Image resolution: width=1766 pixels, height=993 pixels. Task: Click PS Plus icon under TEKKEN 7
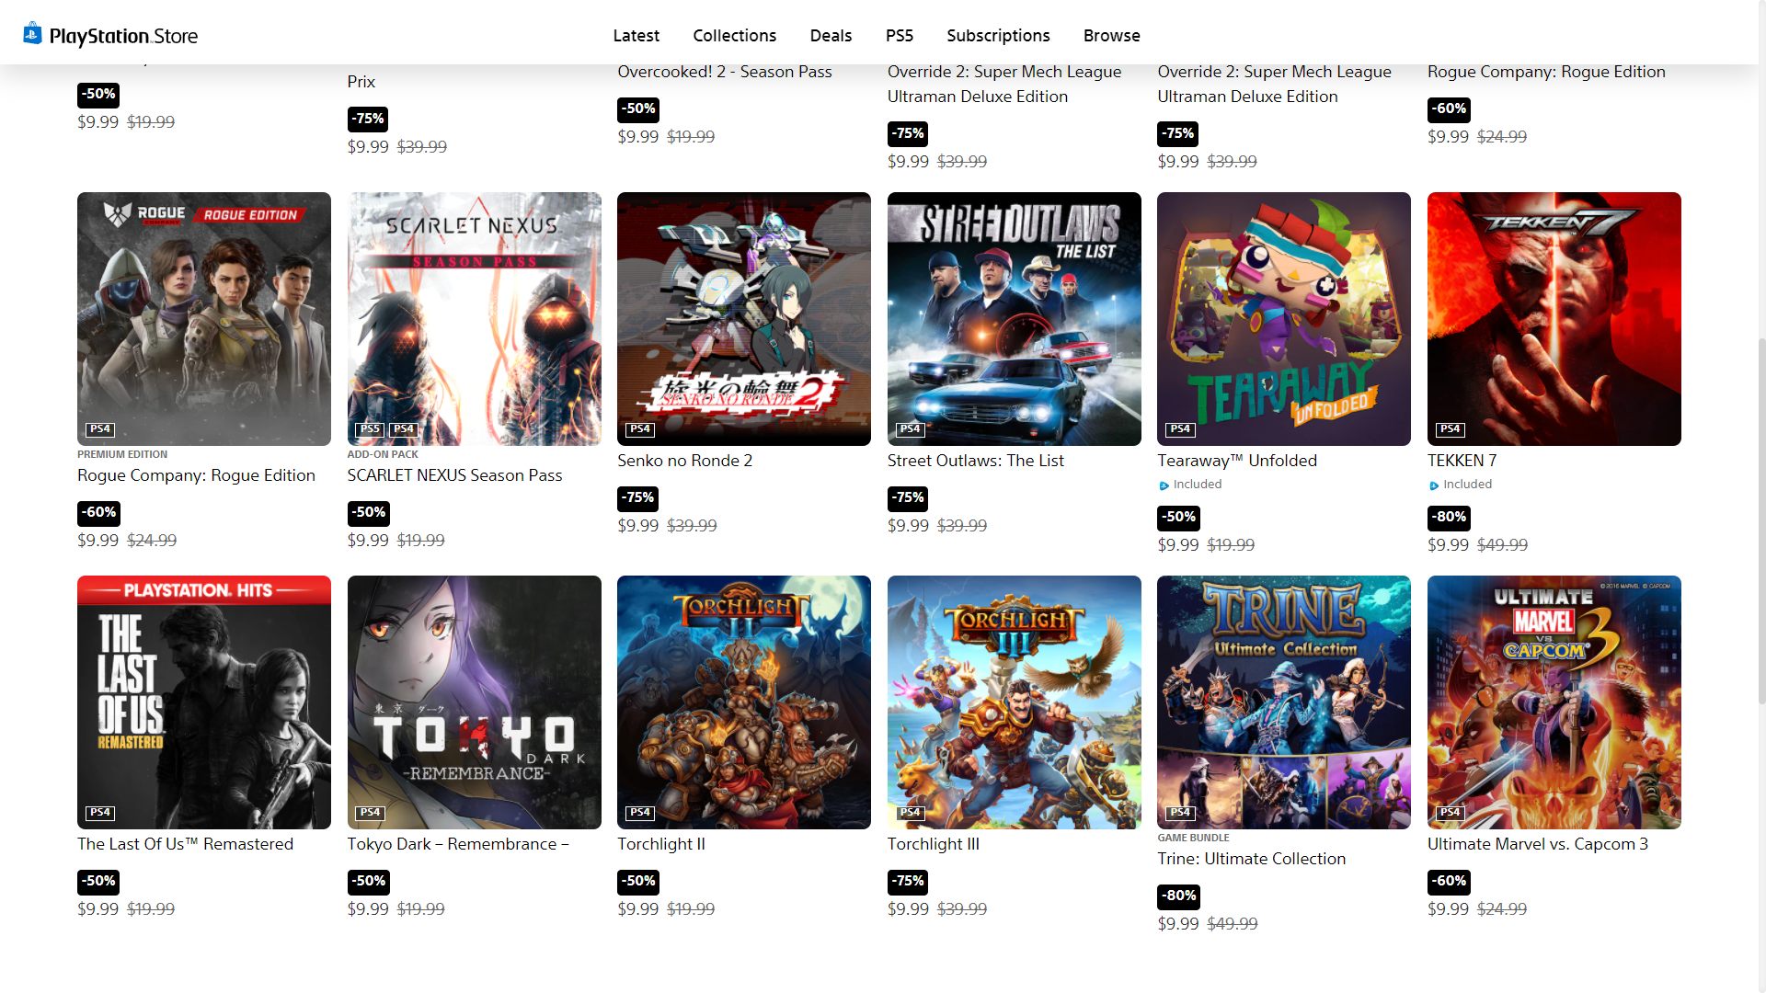(1434, 485)
